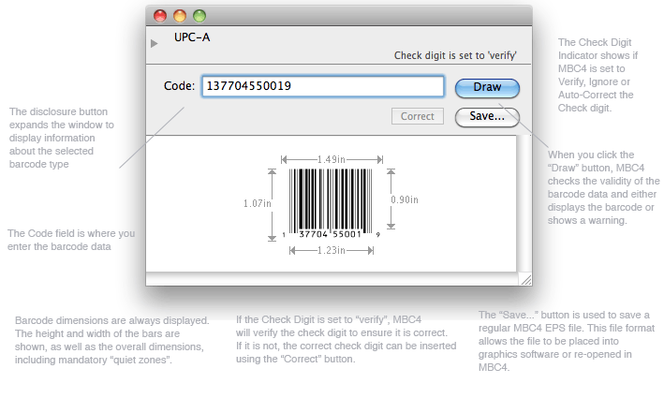
Task: Expand the barcode info disclosure triangle
Action: [x=155, y=43]
